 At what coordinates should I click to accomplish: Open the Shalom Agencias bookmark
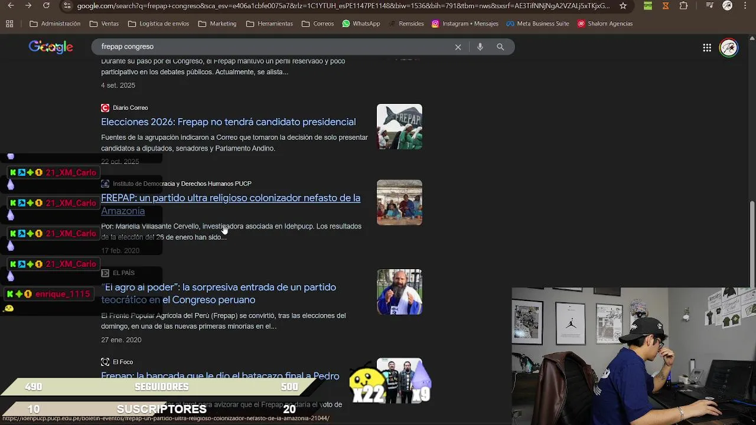tap(605, 24)
